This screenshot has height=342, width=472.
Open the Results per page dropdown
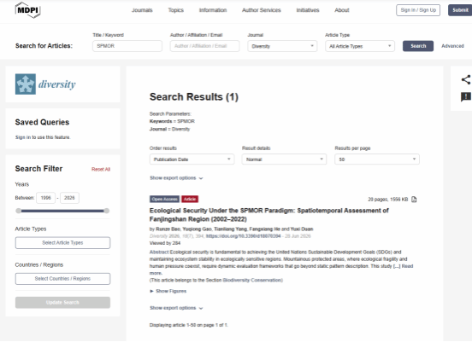coord(377,159)
